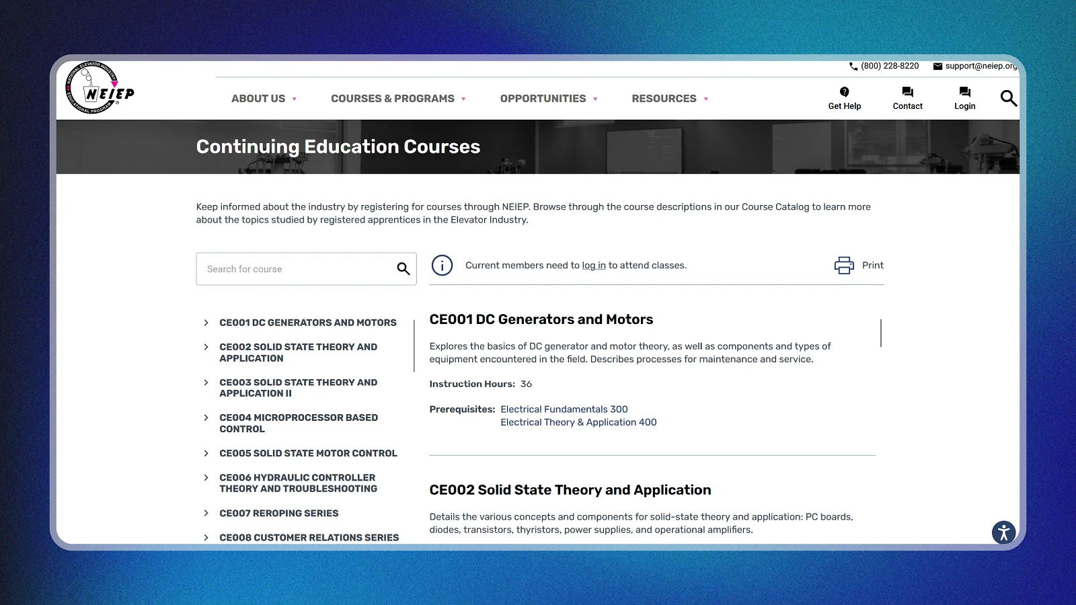Select CE004 MICROPROCESSOR BASED CONTROL
Viewport: 1076px width, 605px height.
[x=299, y=424]
